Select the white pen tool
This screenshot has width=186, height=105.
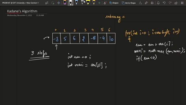coord(70,2)
